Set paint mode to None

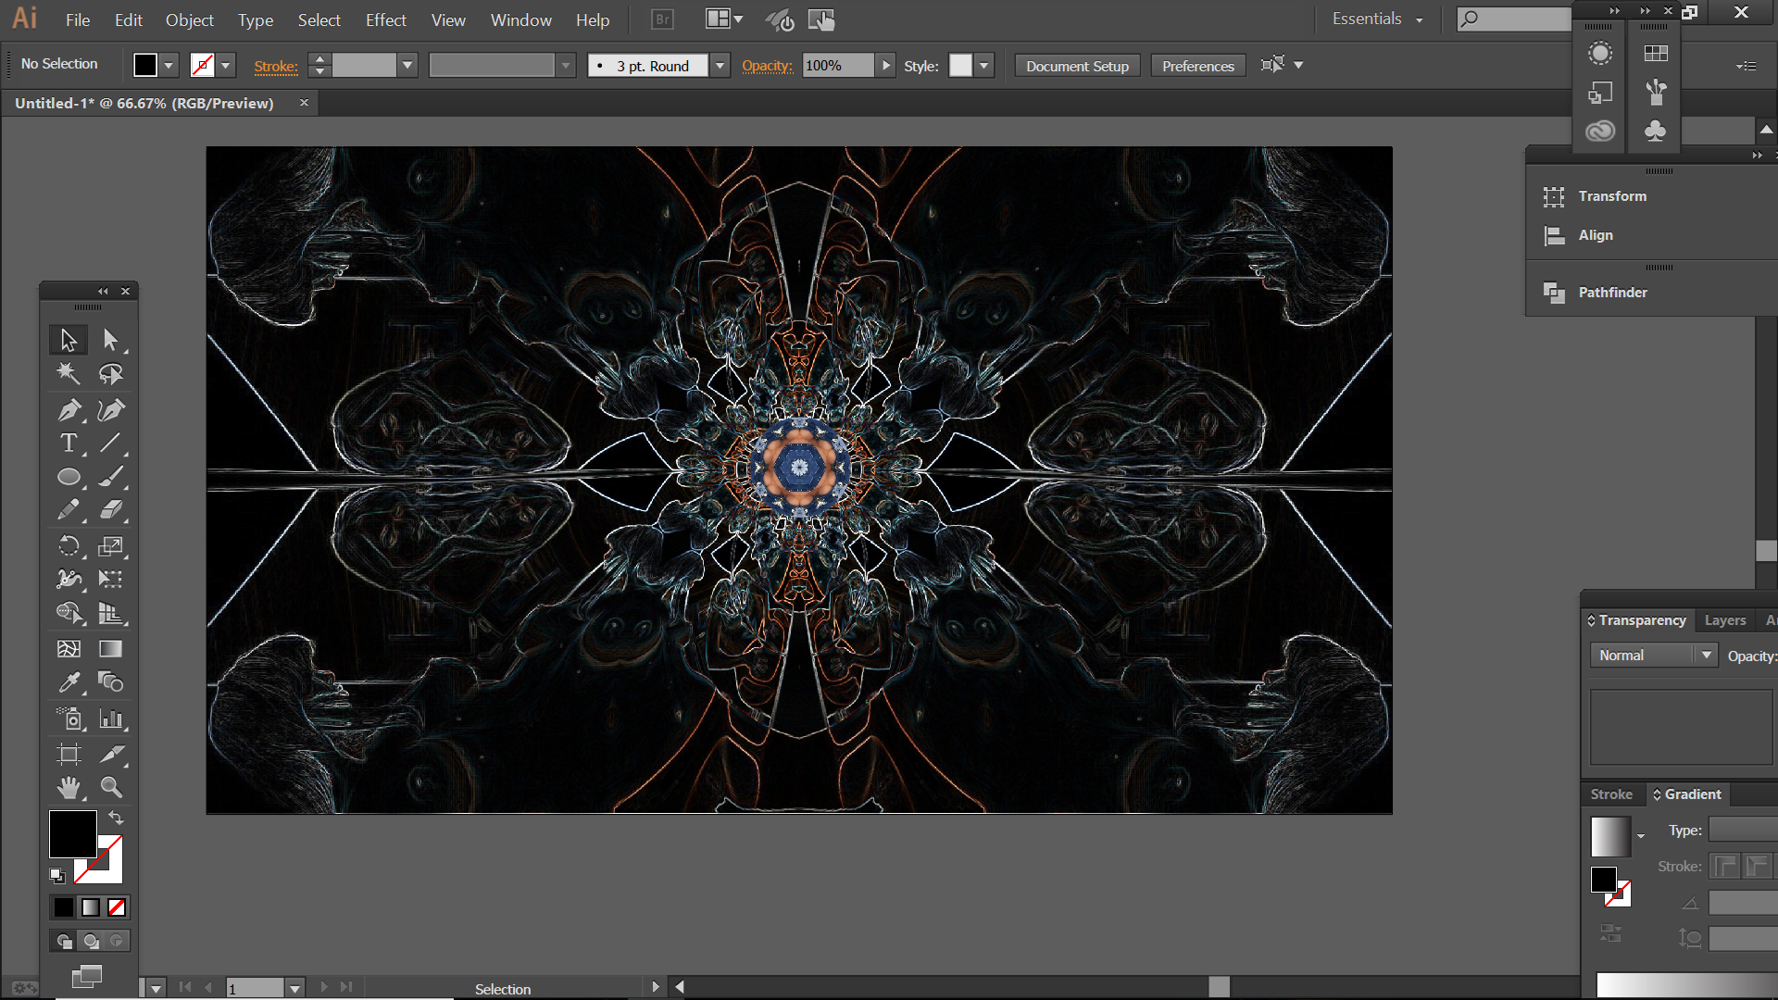[x=117, y=907]
